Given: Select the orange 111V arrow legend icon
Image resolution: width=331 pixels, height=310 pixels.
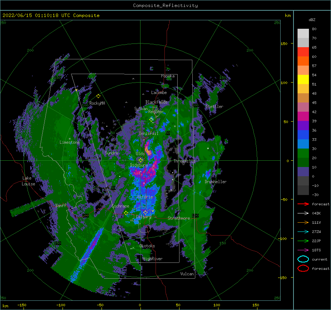Looking at the screenshot, I should [x=303, y=222].
